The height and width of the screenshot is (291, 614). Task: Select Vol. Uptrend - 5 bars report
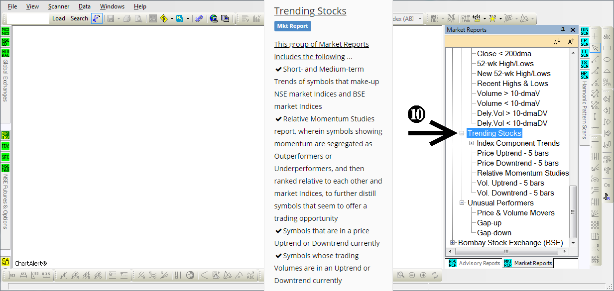click(510, 183)
